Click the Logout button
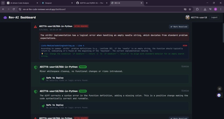The image size is (224, 119). point(214,18)
